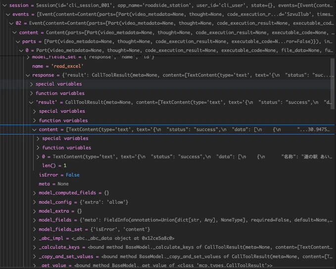
Task: Expand function variables under content list
Action: pyautogui.click(x=38, y=148)
